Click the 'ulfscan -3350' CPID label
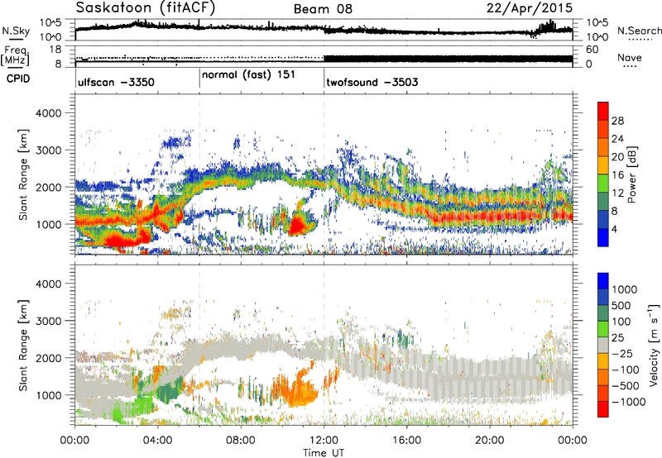The height and width of the screenshot is (458, 662). tap(116, 82)
